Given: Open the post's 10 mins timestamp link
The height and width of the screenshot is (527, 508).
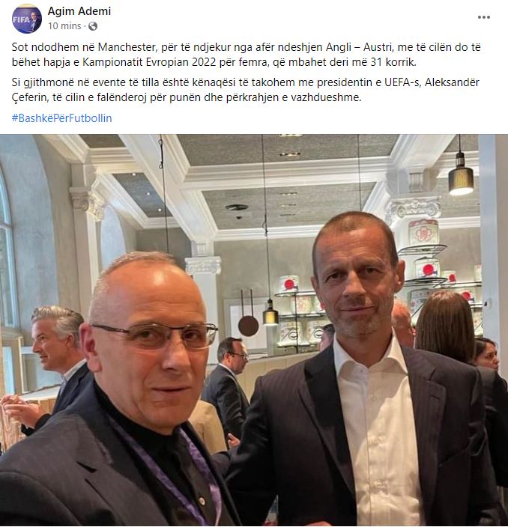Looking at the screenshot, I should tap(64, 26).
